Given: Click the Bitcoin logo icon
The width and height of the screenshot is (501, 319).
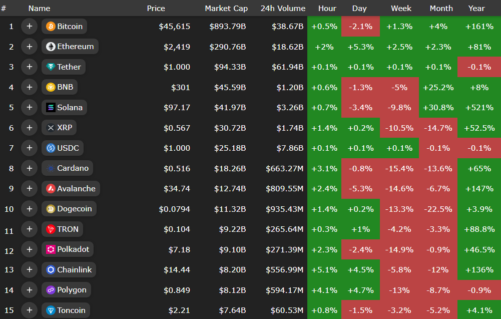Looking at the screenshot, I should tap(51, 27).
